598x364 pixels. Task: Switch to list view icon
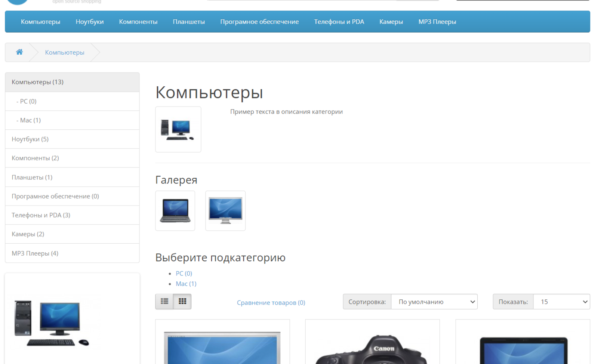[164, 302]
